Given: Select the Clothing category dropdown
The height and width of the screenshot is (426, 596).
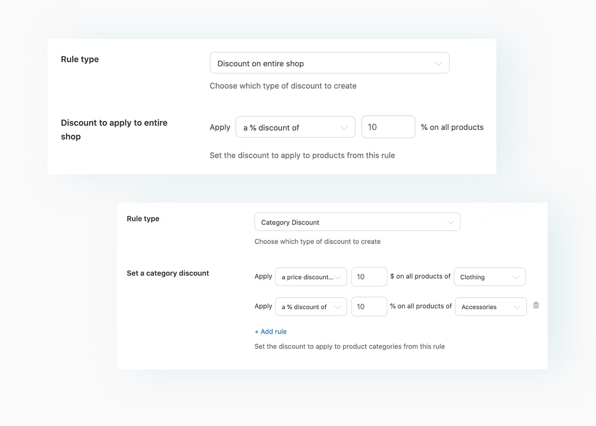Looking at the screenshot, I should [489, 277].
